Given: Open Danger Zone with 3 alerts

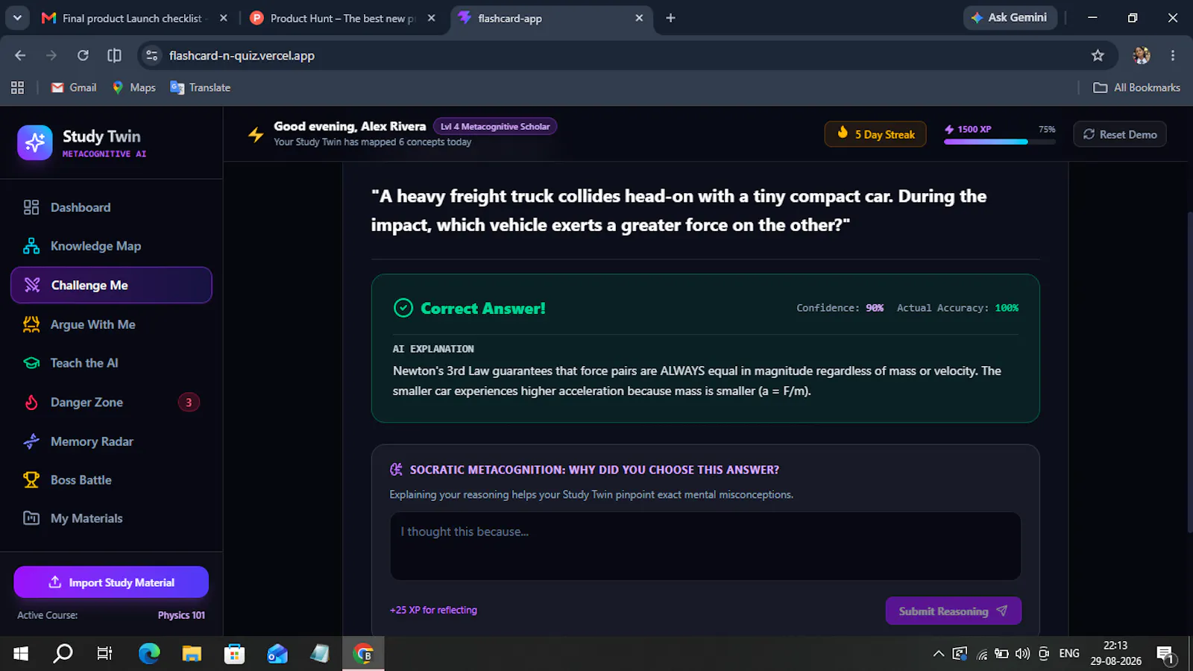Looking at the screenshot, I should coord(111,403).
